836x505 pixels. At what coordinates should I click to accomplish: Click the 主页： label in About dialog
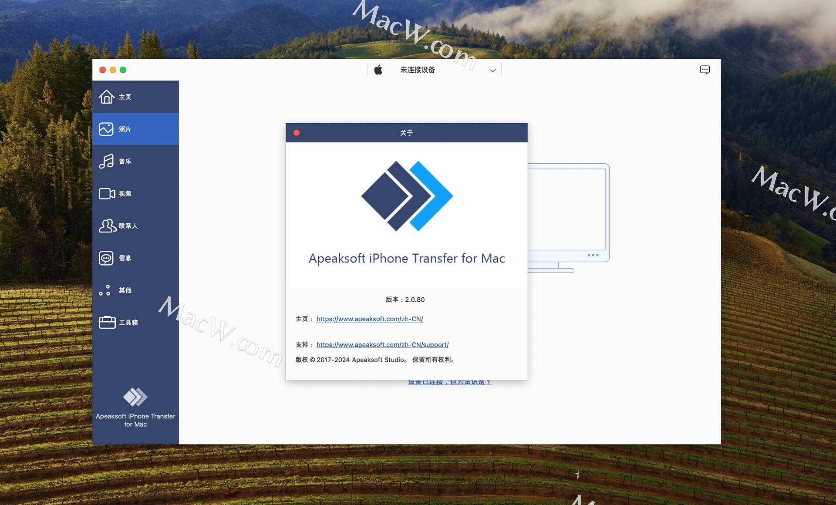click(304, 319)
